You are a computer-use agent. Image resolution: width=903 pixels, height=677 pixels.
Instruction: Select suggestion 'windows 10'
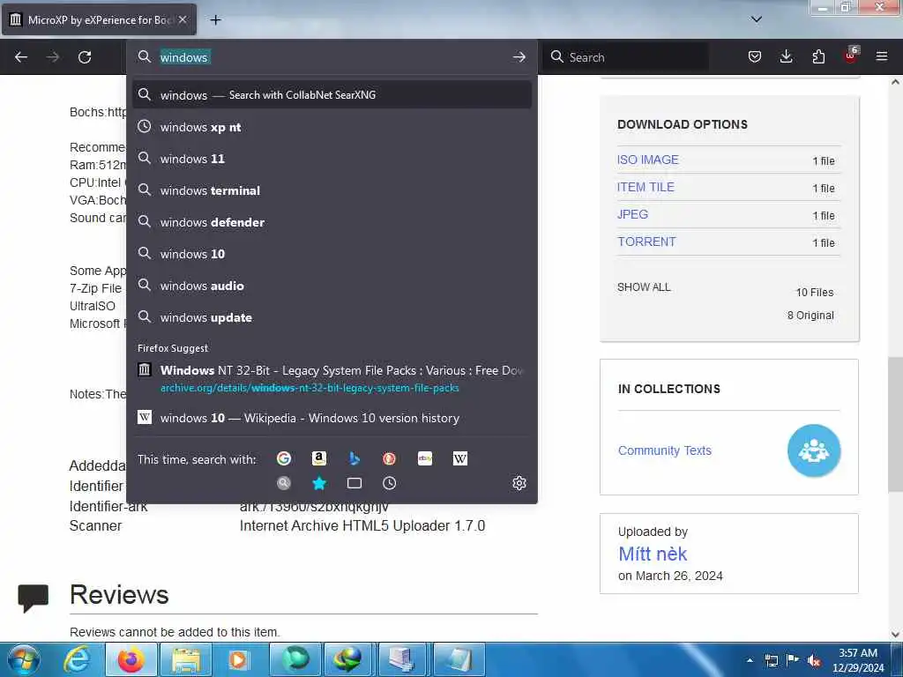[x=332, y=254]
